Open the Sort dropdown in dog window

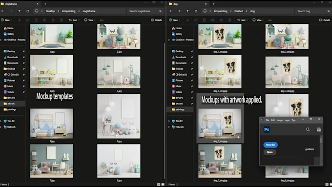pos(242,20)
